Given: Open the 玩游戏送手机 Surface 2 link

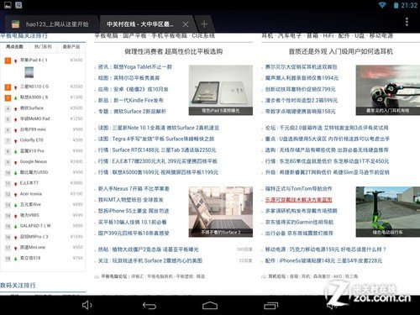Looking at the screenshot, I should pos(157,260).
